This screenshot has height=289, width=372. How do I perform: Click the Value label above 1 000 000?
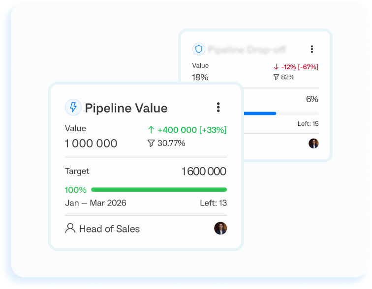click(75, 128)
